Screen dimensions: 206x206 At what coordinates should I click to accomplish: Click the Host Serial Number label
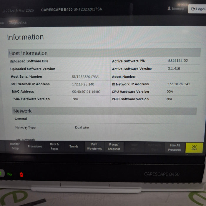coord(26,77)
